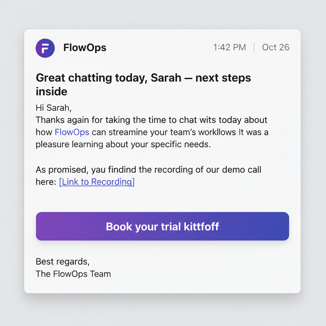Select The FlowOps Team signature line
Screen dimensions: 326x326
[x=73, y=274]
